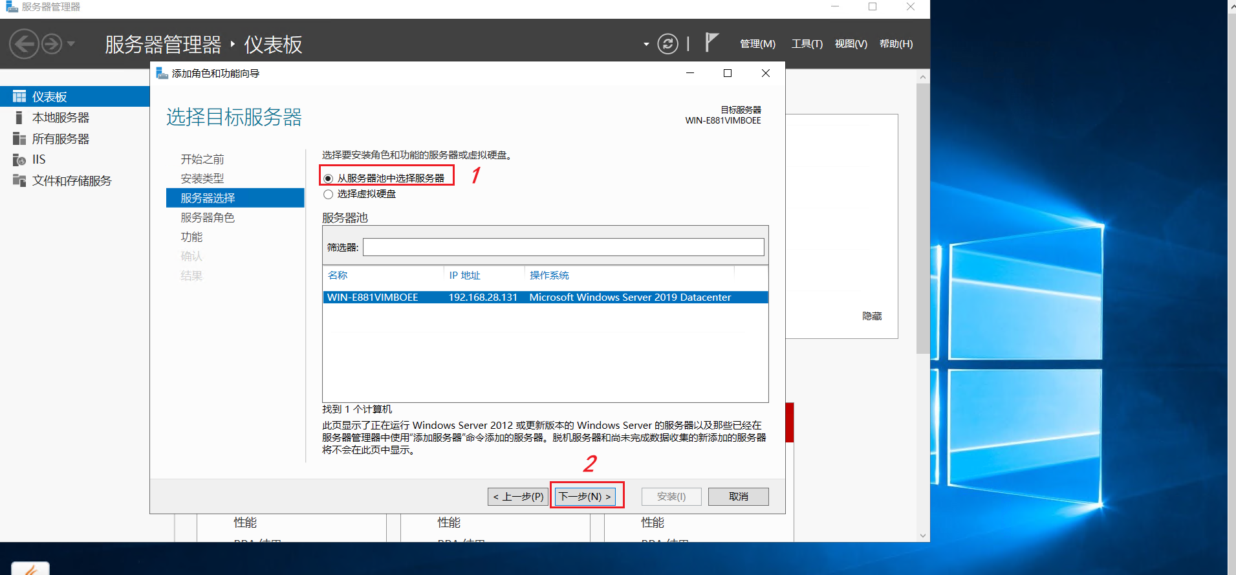1236x575 pixels.
Task: Click the 隐藏 link in dashboard
Action: pos(872,316)
